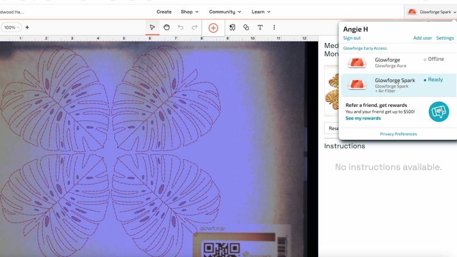This screenshot has height=257, width=457.
Task: Activate the hand pan tool
Action: [x=166, y=27]
